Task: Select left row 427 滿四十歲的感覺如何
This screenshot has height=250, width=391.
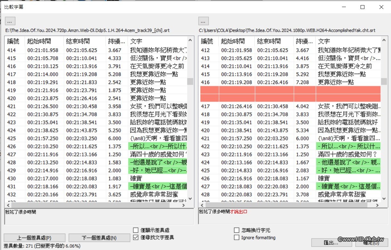Action: (96, 154)
